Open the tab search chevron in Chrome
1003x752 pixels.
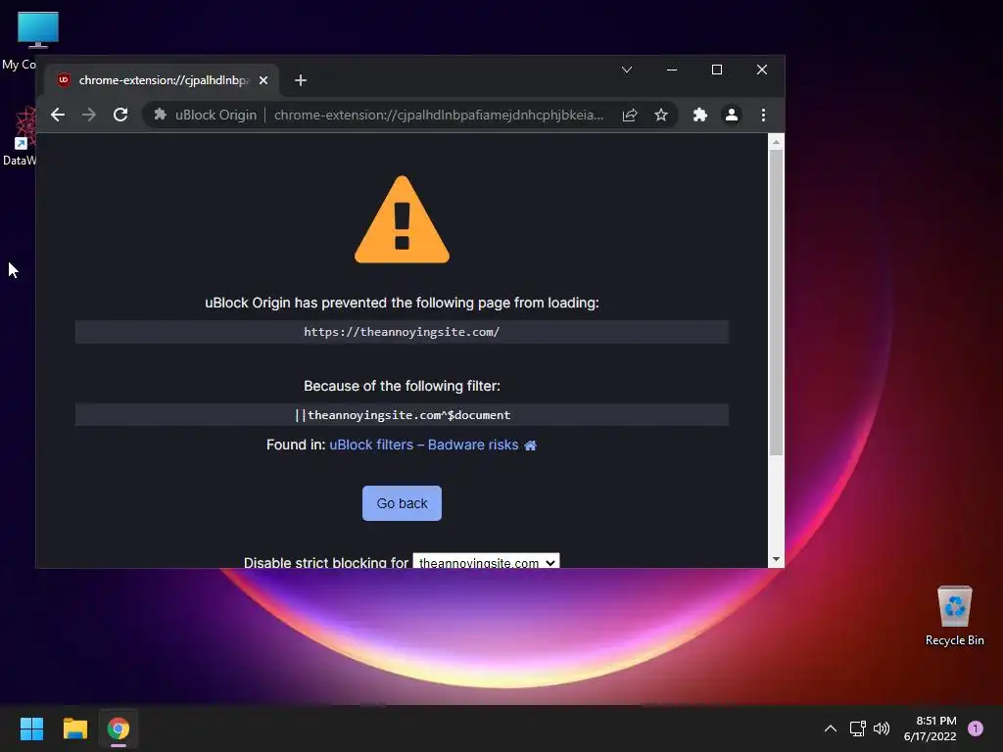pyautogui.click(x=627, y=70)
